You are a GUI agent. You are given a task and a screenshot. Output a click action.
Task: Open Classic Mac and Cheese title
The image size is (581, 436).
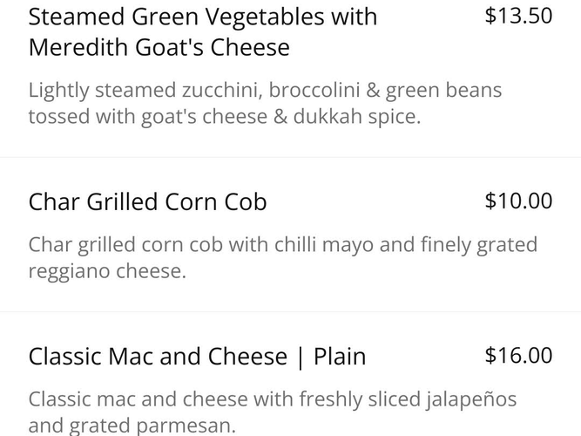pos(197,356)
